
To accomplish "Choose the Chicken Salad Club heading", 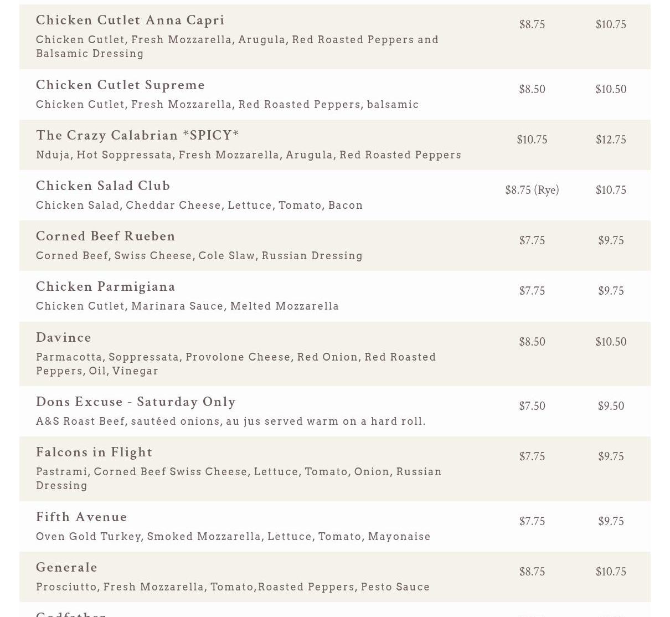I will tap(103, 186).
